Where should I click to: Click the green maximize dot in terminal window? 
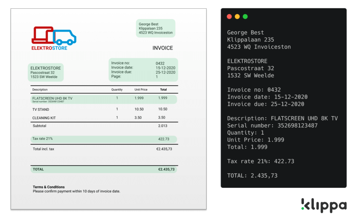tap(245, 17)
